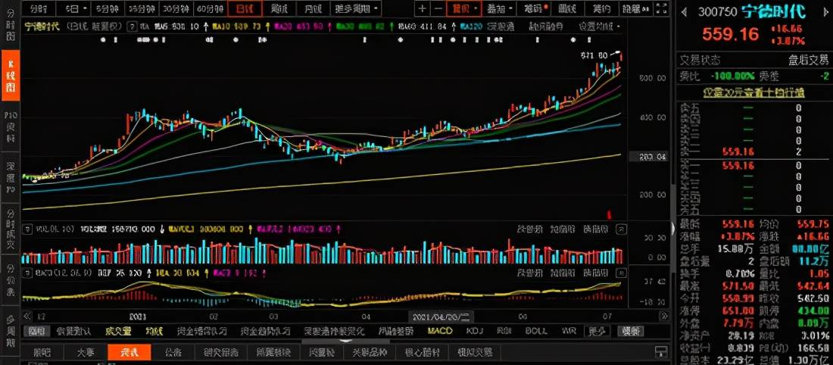
Task: Select the RSI indicator button
Action: (504, 331)
